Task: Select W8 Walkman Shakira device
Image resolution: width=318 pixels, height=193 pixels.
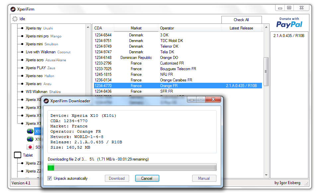Action: point(43,92)
